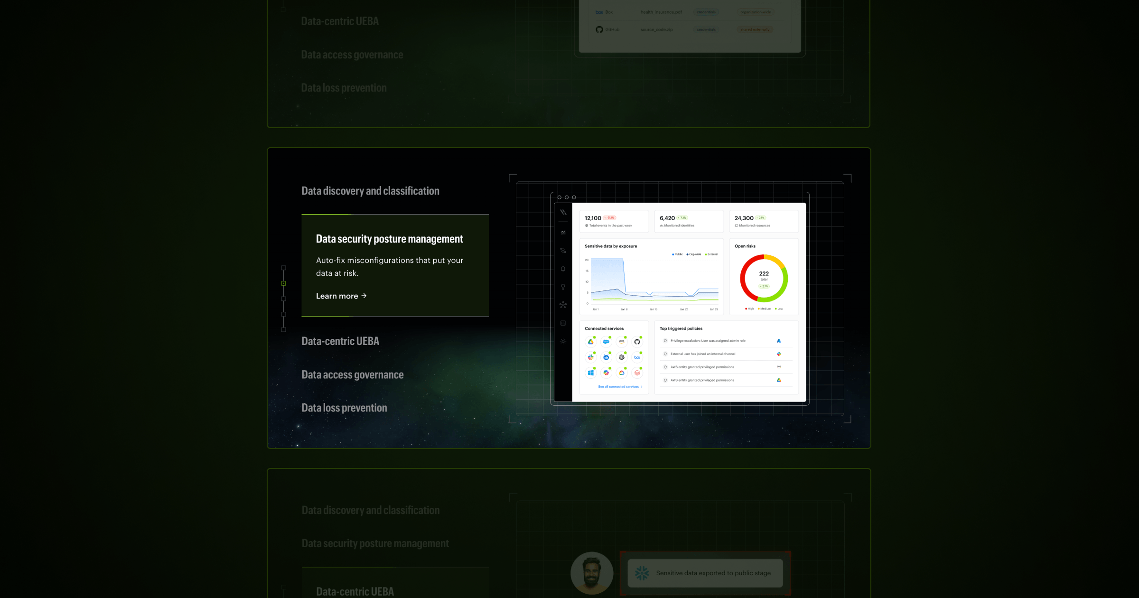Click the highlighted green step indicator marker
1139x598 pixels.
coord(284,283)
